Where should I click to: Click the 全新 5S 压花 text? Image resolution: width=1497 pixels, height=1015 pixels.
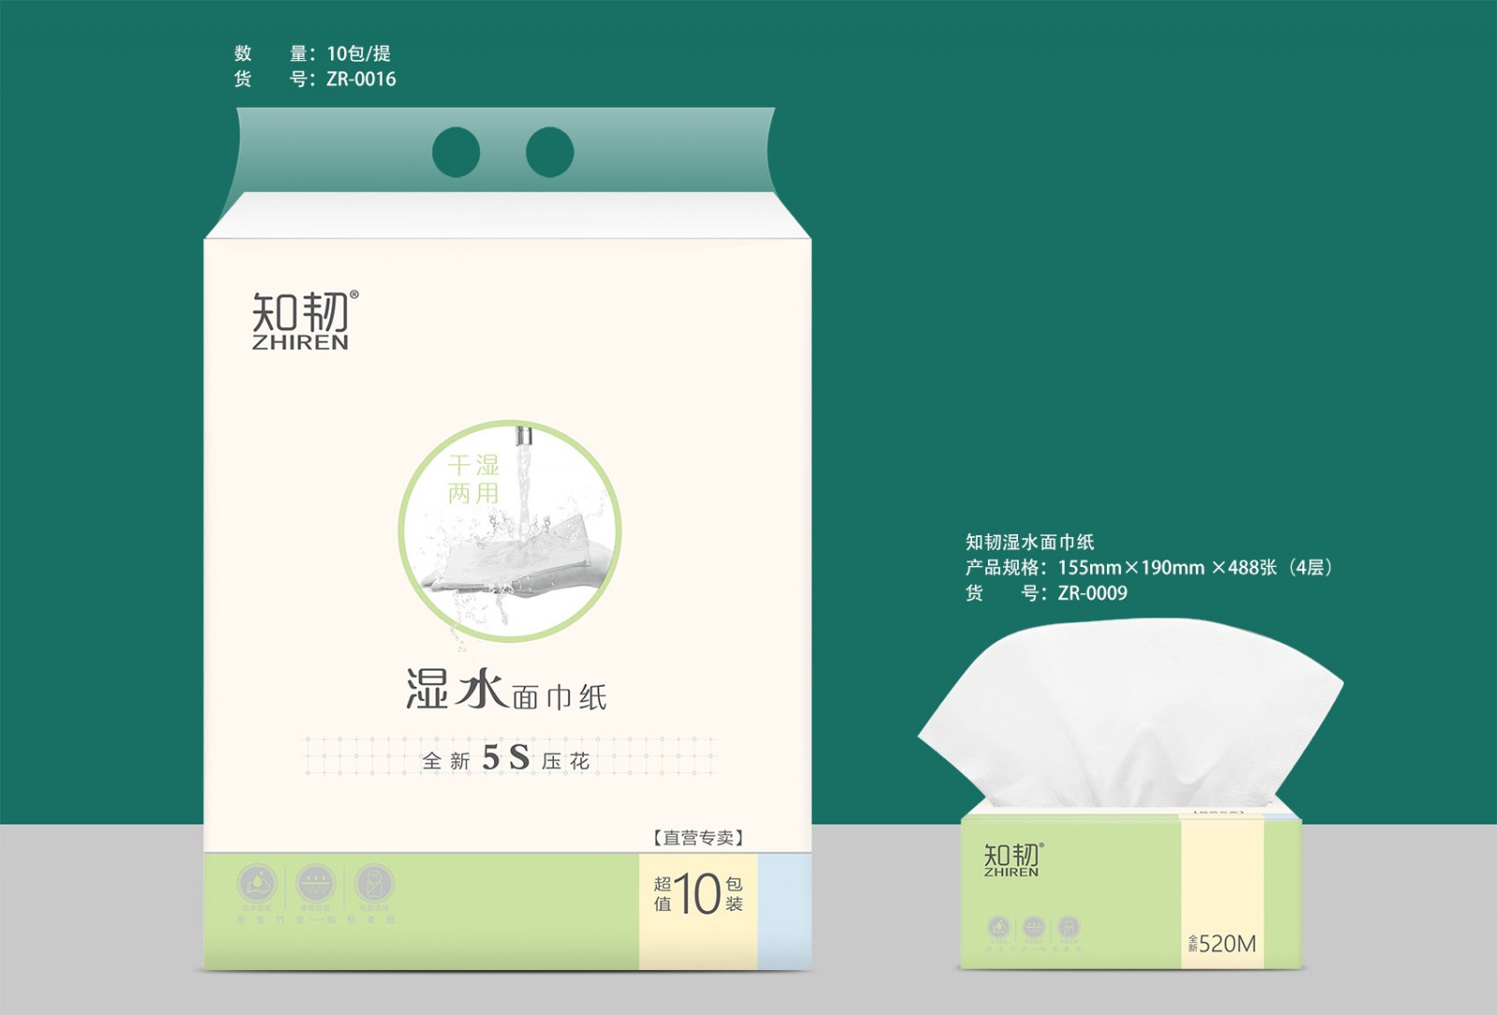[x=506, y=758]
